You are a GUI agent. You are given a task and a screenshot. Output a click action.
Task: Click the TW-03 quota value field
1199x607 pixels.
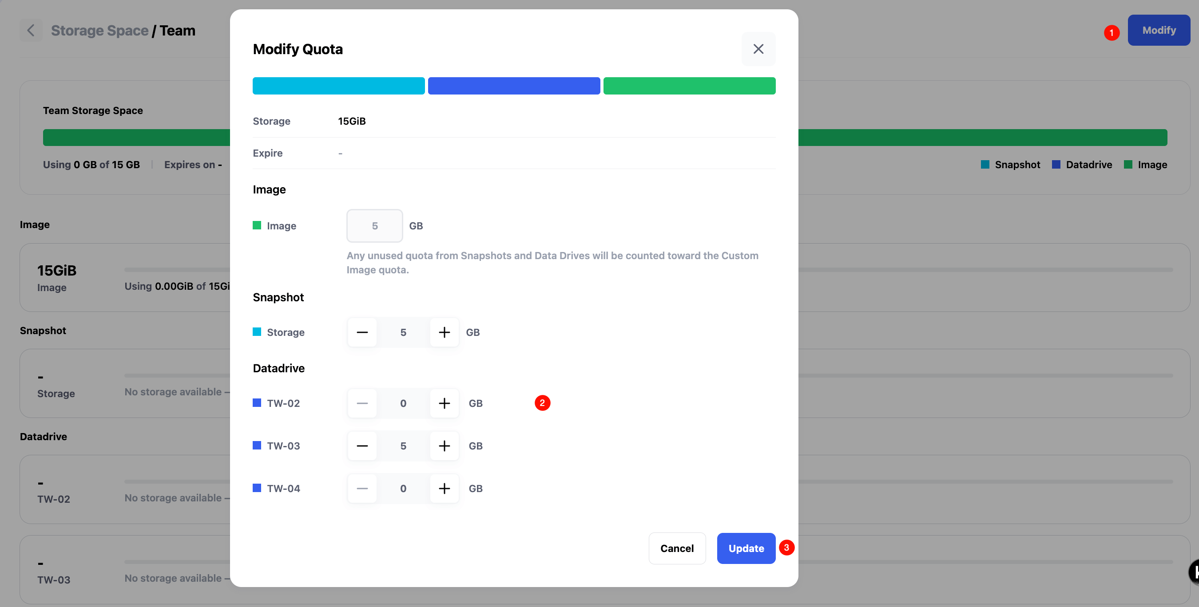coord(403,445)
